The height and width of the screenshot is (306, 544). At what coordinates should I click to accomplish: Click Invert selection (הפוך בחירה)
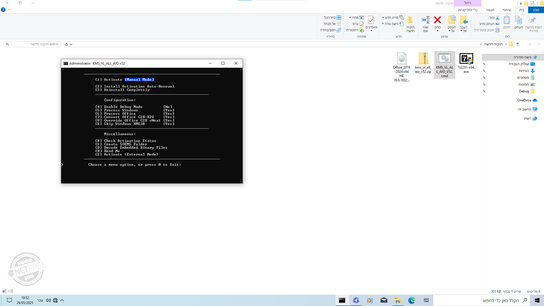(331, 30)
